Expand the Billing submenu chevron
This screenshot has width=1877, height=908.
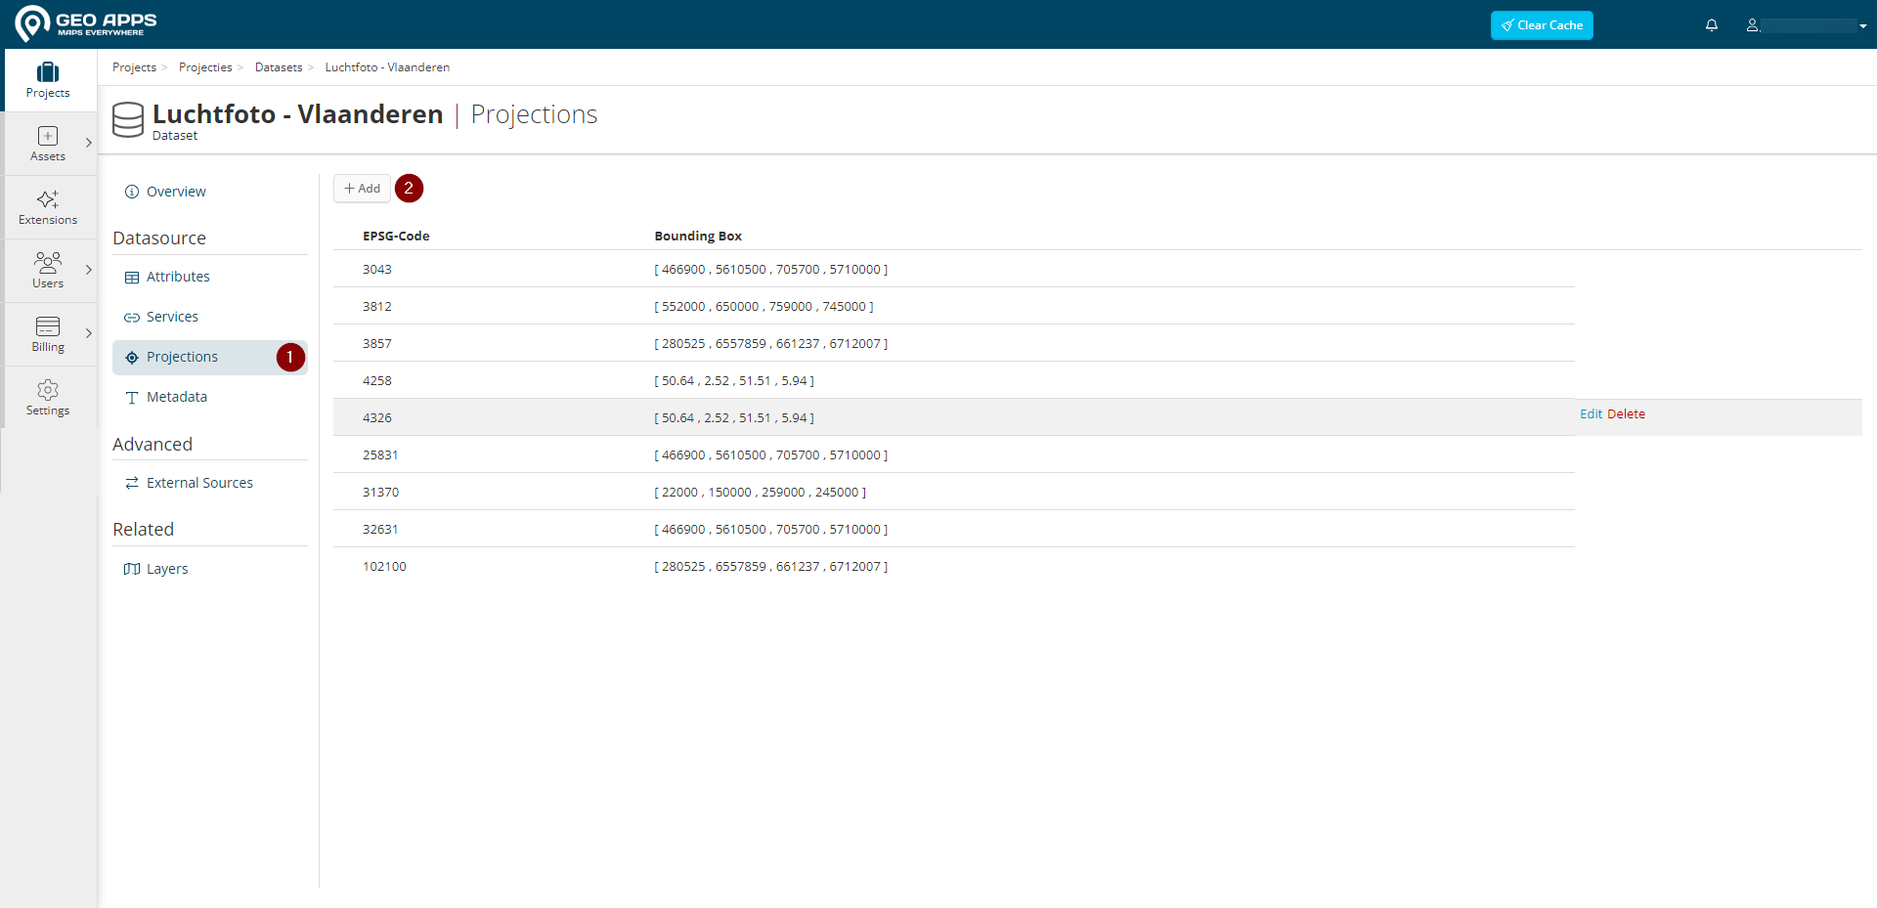(89, 333)
